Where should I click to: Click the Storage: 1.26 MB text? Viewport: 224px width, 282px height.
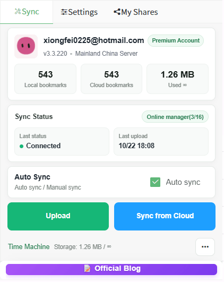[82, 247]
